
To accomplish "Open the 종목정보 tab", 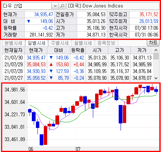I will point(106,43).
